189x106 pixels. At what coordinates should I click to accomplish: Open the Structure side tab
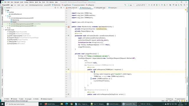tap(2, 72)
